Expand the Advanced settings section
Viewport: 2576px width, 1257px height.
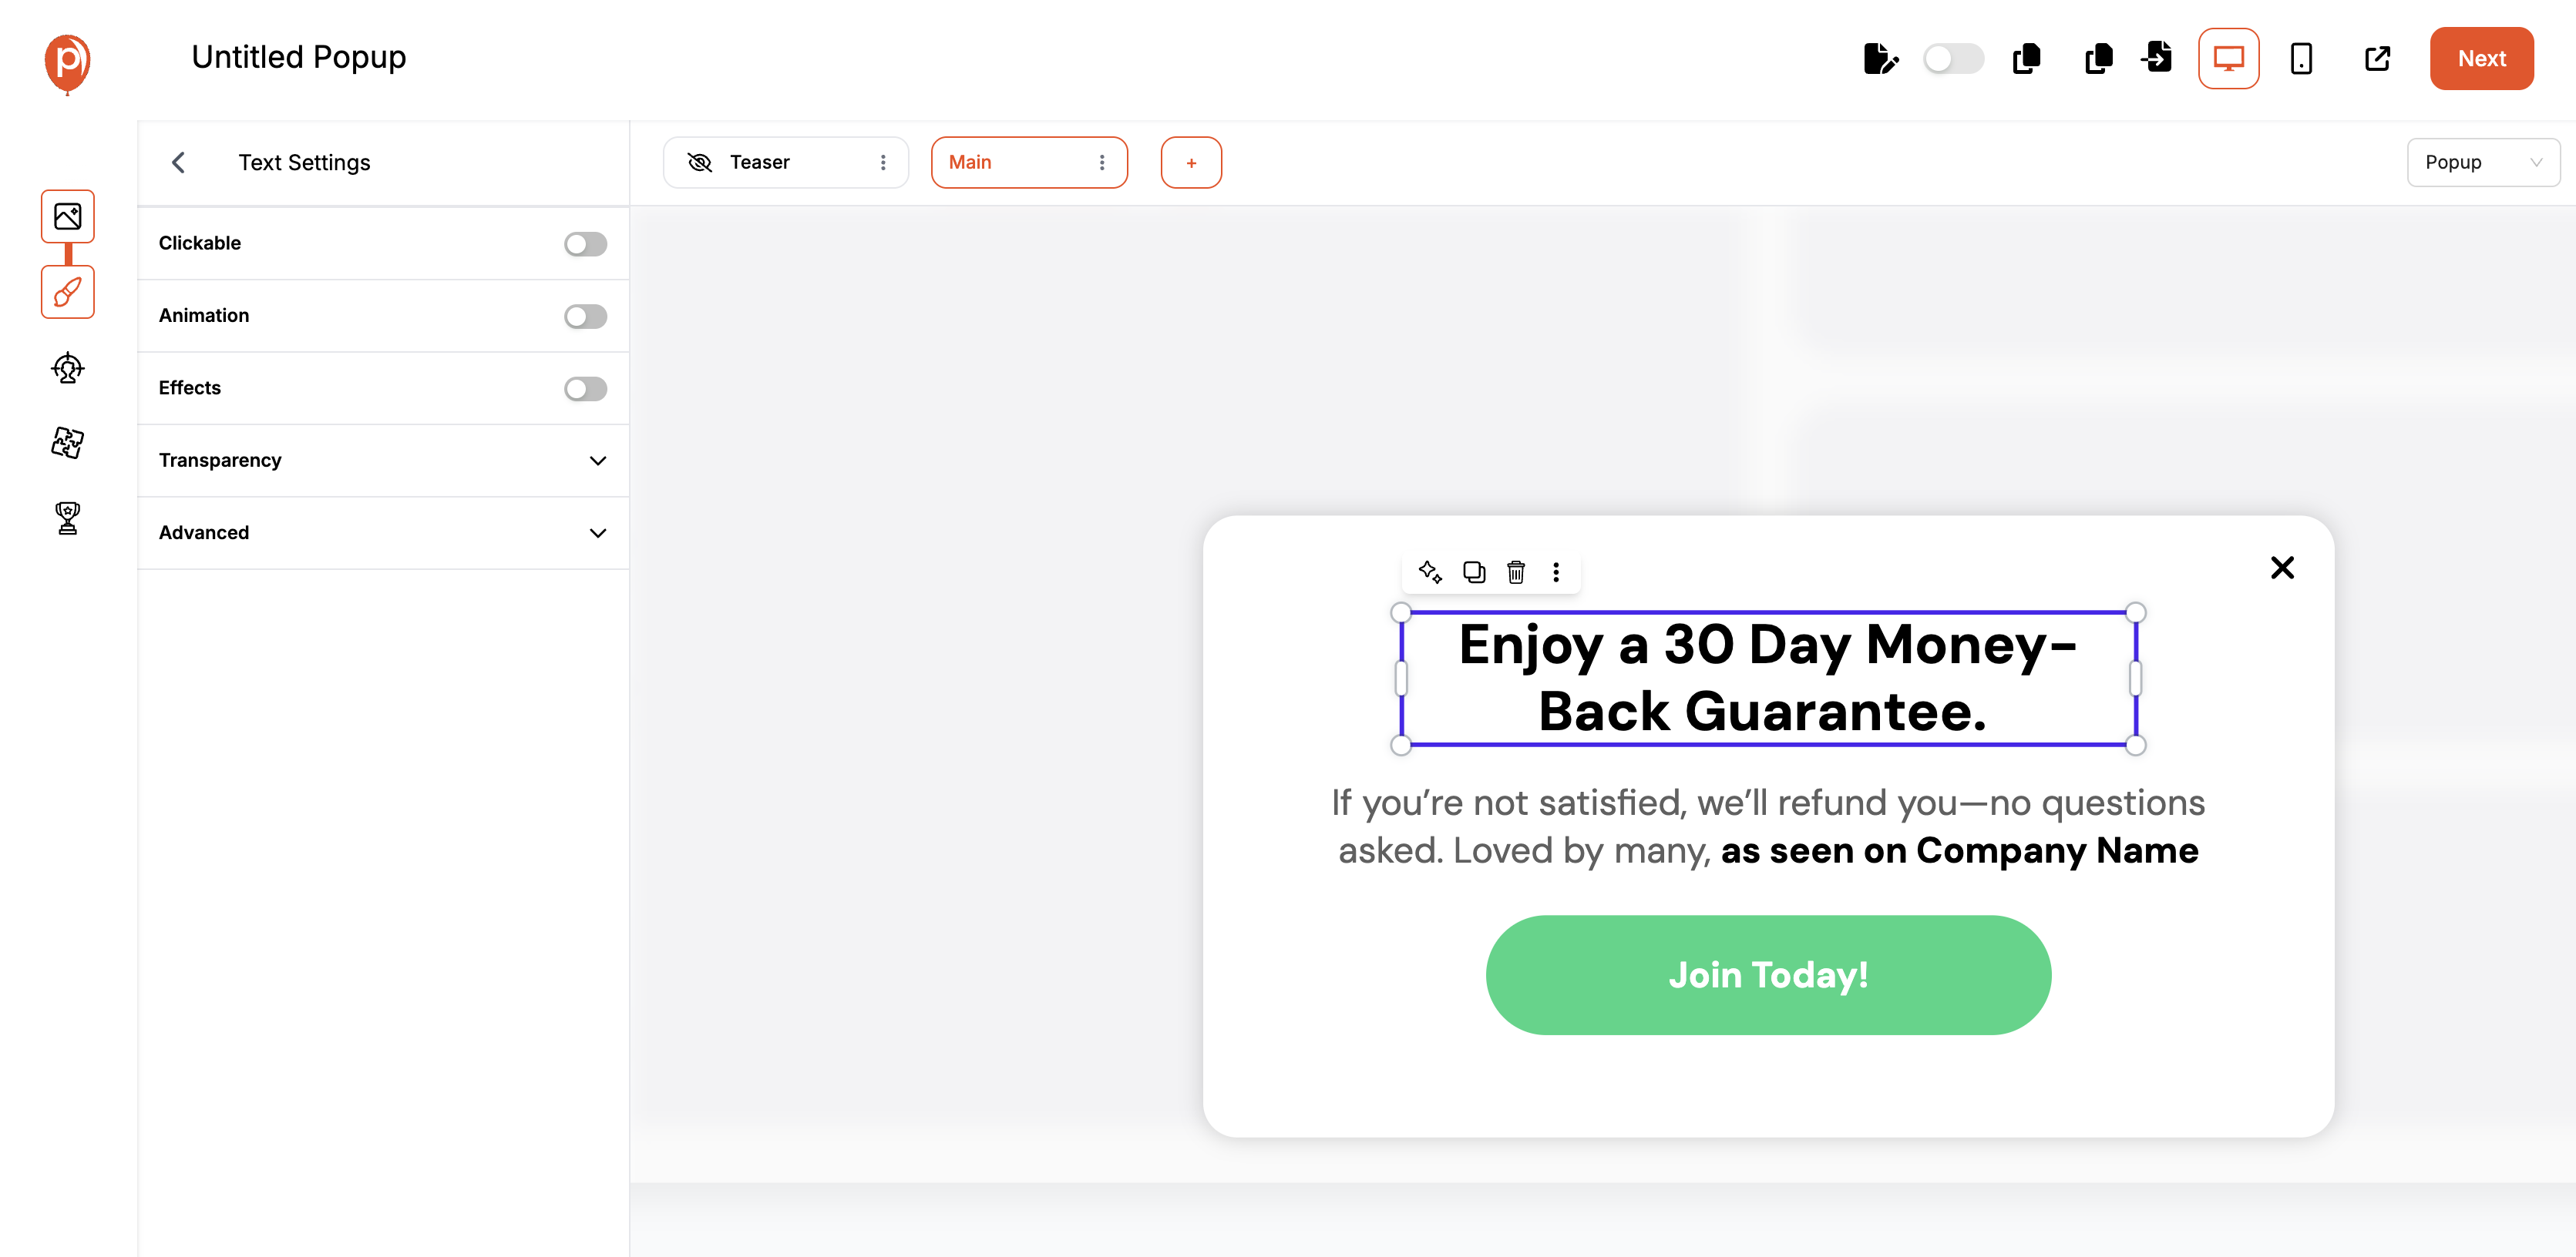pyautogui.click(x=597, y=532)
